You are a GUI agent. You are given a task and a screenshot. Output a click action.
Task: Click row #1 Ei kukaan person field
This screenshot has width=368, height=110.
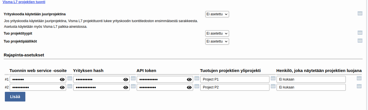[x=311, y=79]
